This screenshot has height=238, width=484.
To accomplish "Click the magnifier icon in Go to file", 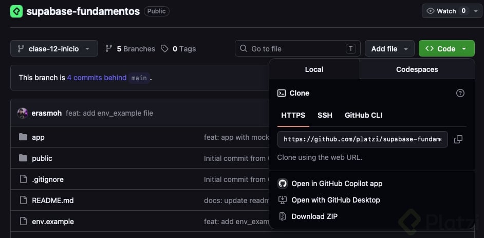I will coord(244,48).
